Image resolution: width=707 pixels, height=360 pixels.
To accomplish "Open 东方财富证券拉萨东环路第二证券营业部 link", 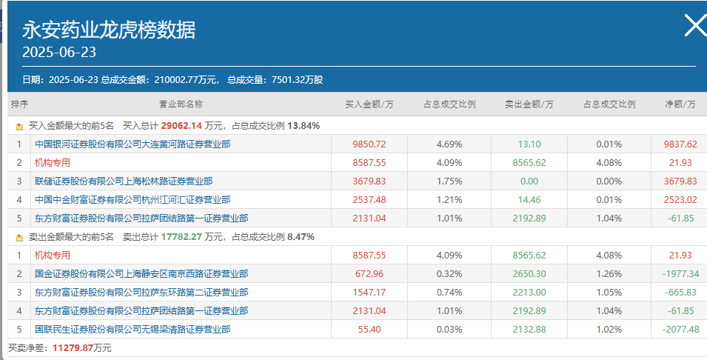I will [x=141, y=292].
